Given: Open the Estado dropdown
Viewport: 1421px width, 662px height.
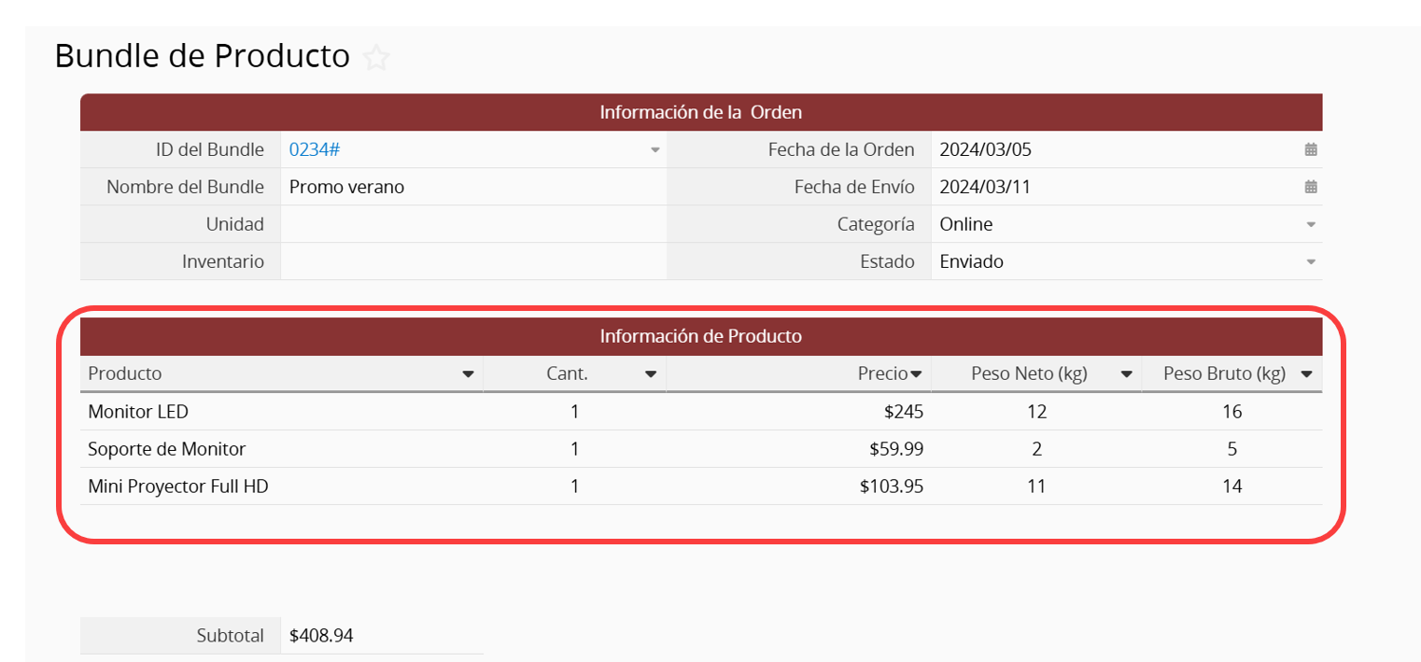Looking at the screenshot, I should [x=1311, y=261].
